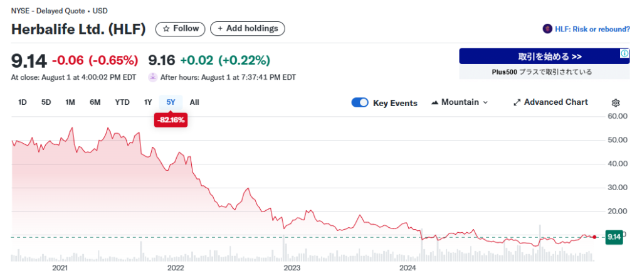Select the All time range
642x273 pixels.
194,102
